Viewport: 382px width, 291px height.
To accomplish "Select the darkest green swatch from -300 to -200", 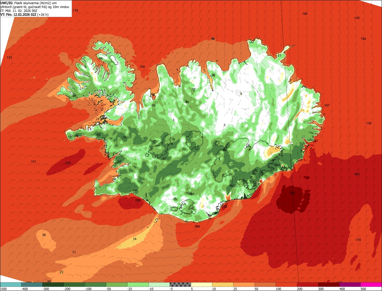I will click(x=53, y=284).
